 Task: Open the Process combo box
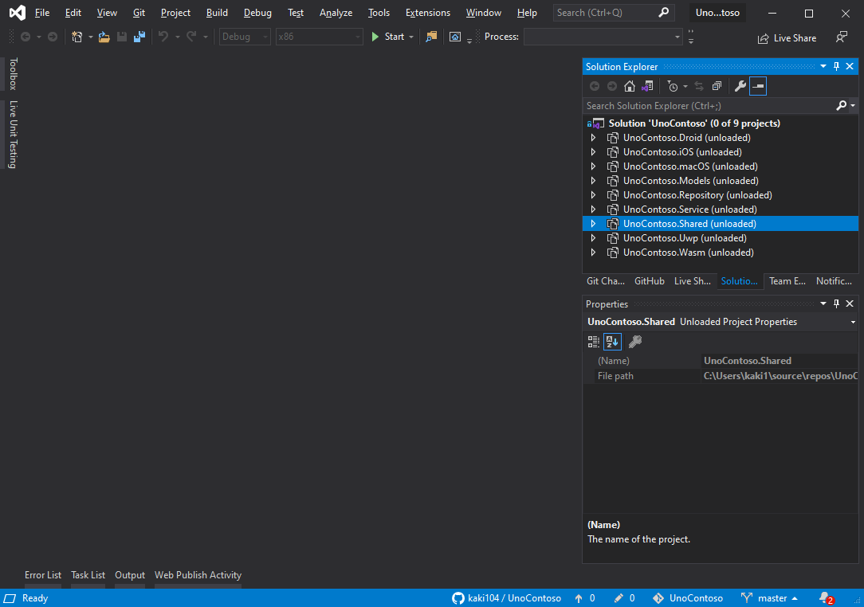[603, 37]
